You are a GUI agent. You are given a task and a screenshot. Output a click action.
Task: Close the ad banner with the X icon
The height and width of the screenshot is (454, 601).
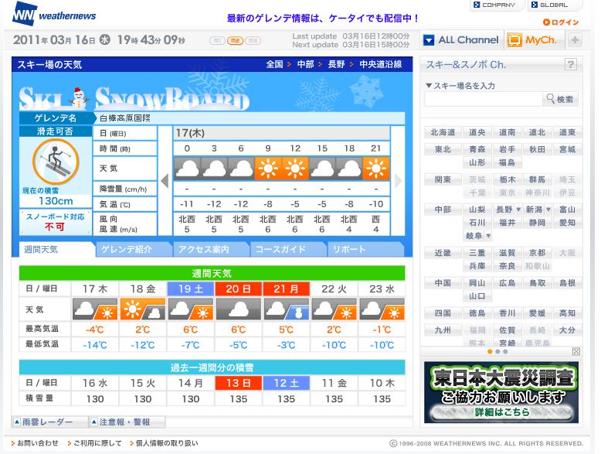coord(576,352)
